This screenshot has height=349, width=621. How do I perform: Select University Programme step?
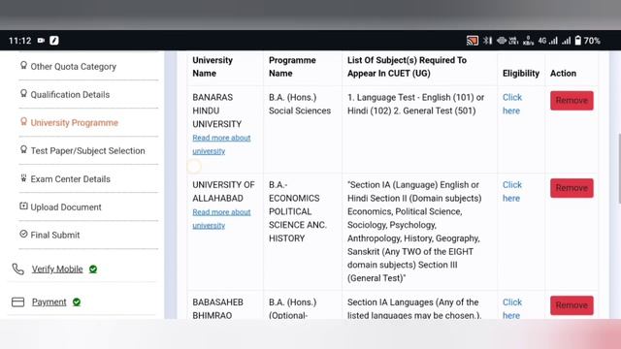point(75,123)
